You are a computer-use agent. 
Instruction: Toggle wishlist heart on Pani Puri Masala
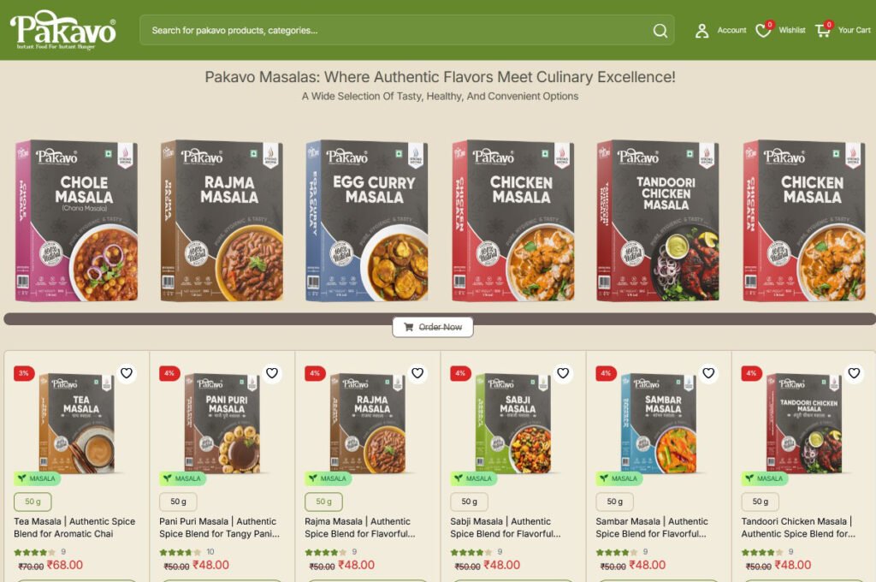click(272, 373)
